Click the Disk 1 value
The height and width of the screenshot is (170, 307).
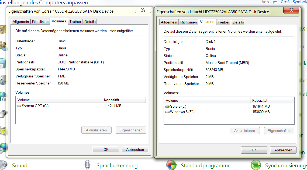(x=211, y=42)
